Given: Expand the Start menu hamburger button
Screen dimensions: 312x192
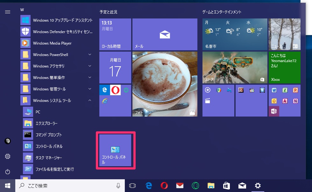Looking at the screenshot, I should pyautogui.click(x=8, y=12).
